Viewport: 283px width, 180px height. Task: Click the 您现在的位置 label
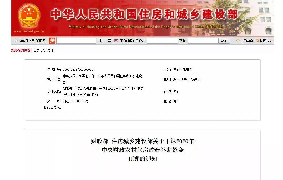click(21, 50)
